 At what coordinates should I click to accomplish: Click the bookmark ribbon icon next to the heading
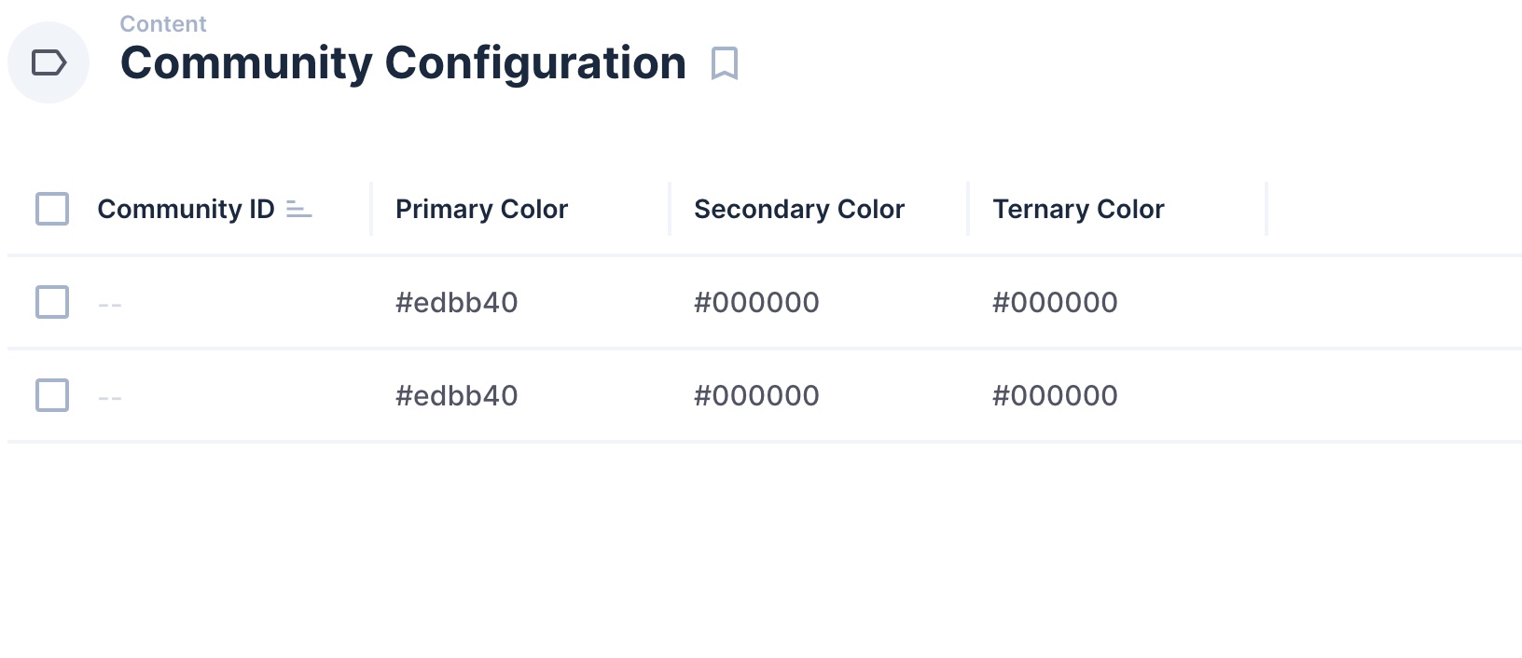point(726,63)
